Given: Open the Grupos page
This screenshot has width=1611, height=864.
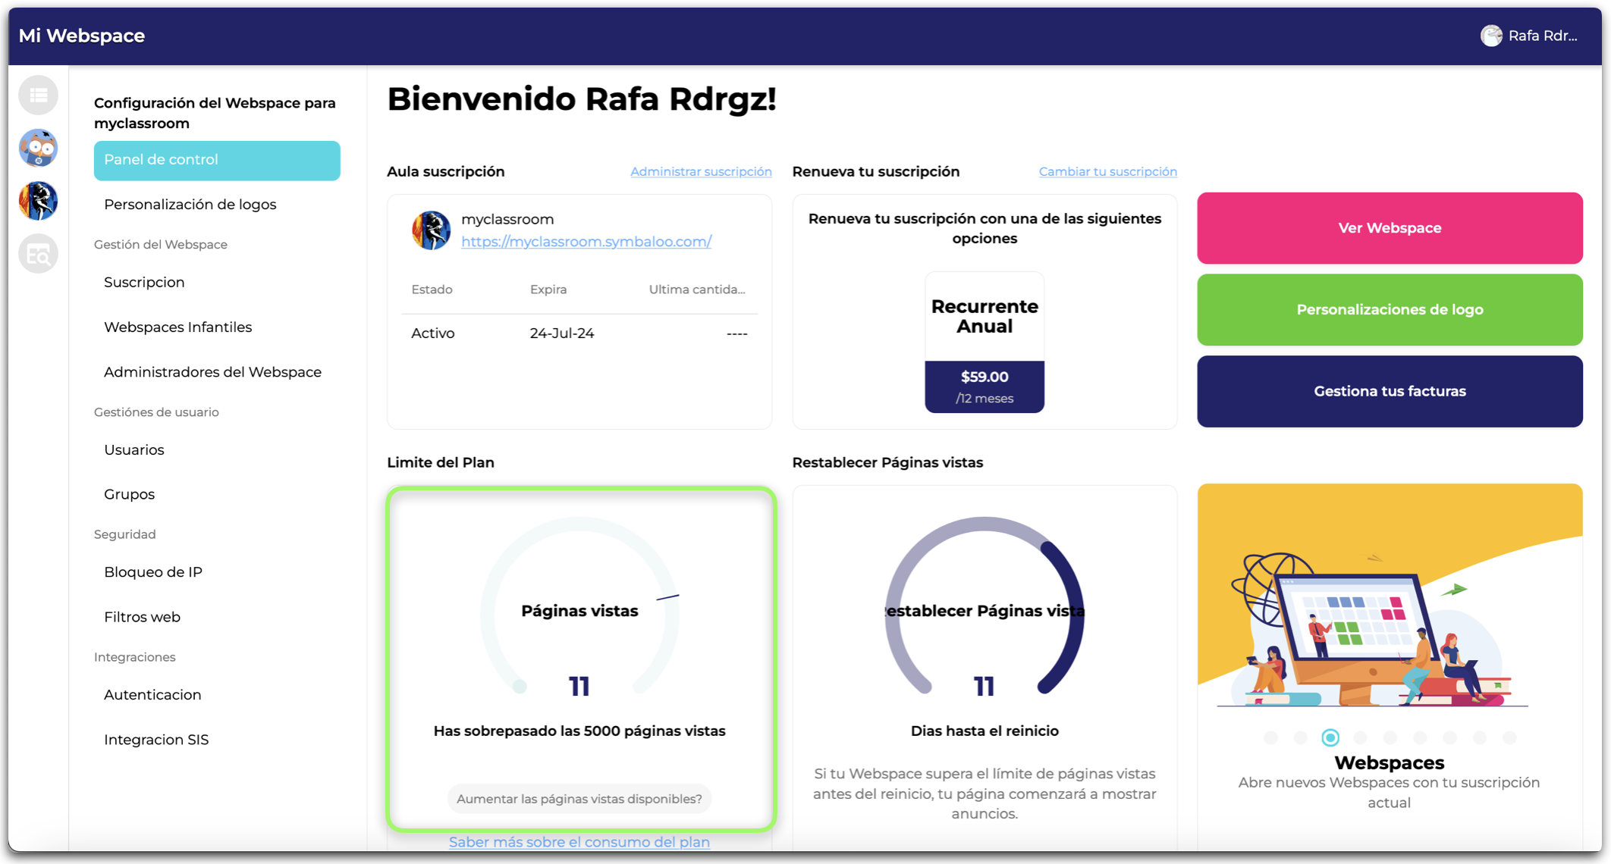Looking at the screenshot, I should tap(129, 494).
